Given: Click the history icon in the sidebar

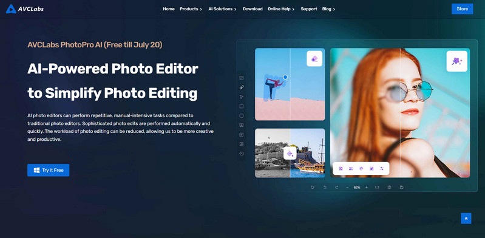Looking at the screenshot, I should click(242, 154).
